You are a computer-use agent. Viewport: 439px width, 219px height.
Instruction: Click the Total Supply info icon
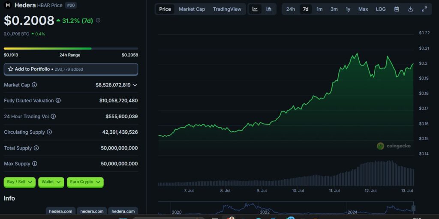tap(36, 148)
